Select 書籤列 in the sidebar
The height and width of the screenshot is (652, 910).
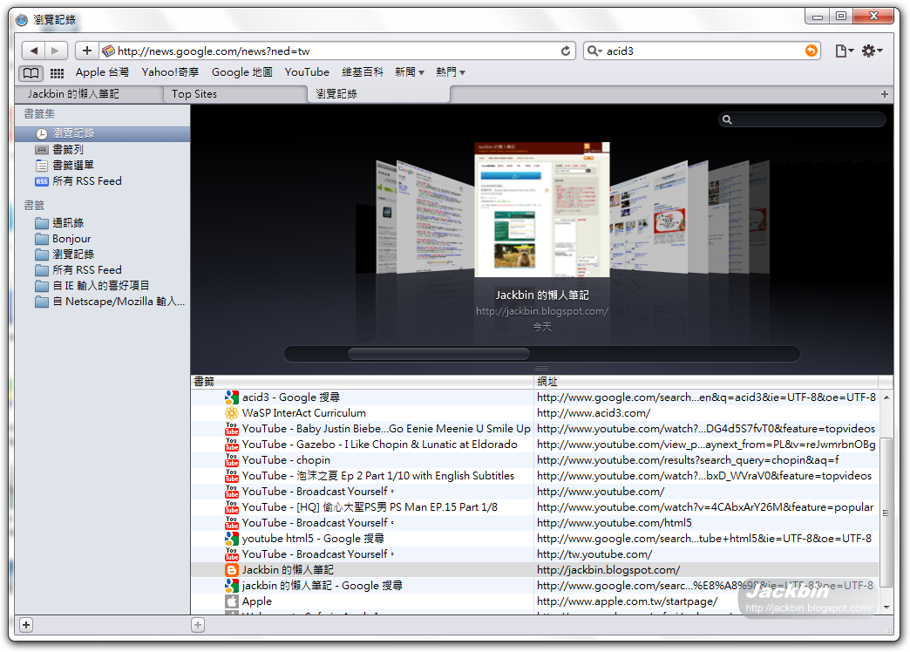pyautogui.click(x=102, y=150)
